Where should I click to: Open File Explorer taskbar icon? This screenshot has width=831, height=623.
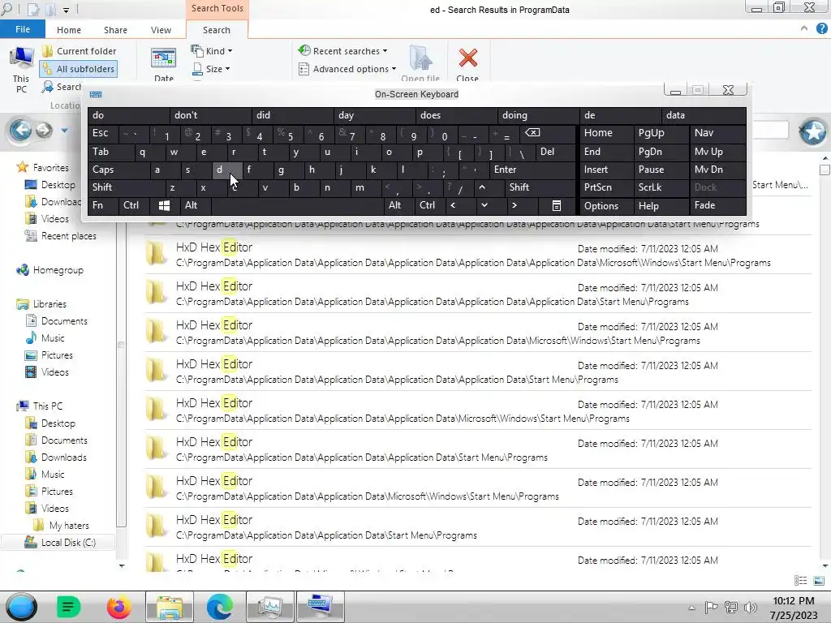click(x=169, y=607)
